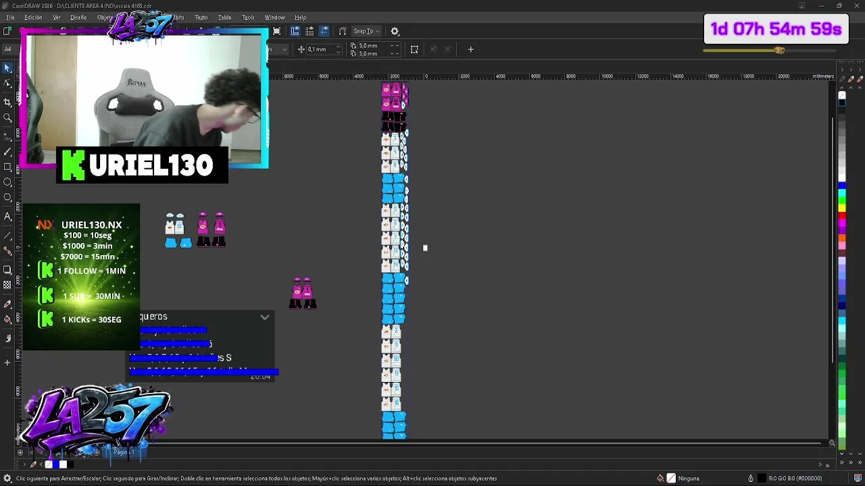865x486 pixels.
Task: Select the Zoom magnifier tool
Action: pyautogui.click(x=7, y=118)
